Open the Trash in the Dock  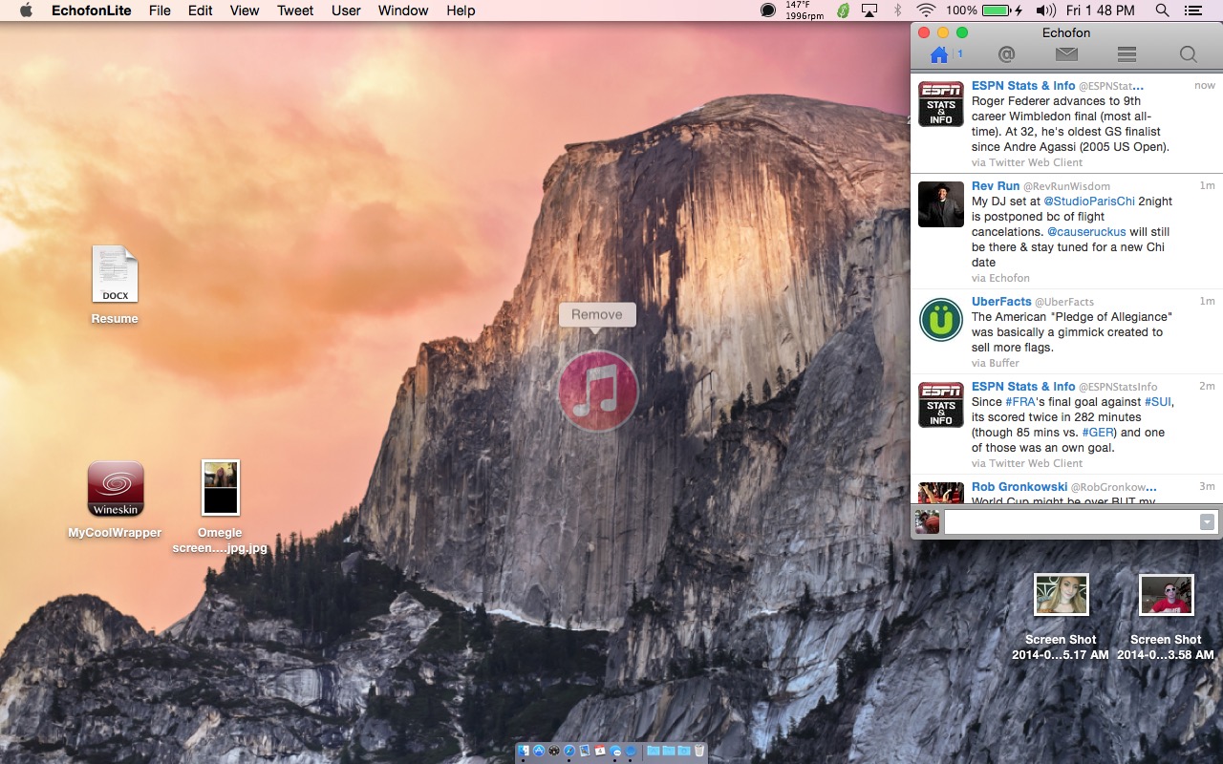click(699, 751)
